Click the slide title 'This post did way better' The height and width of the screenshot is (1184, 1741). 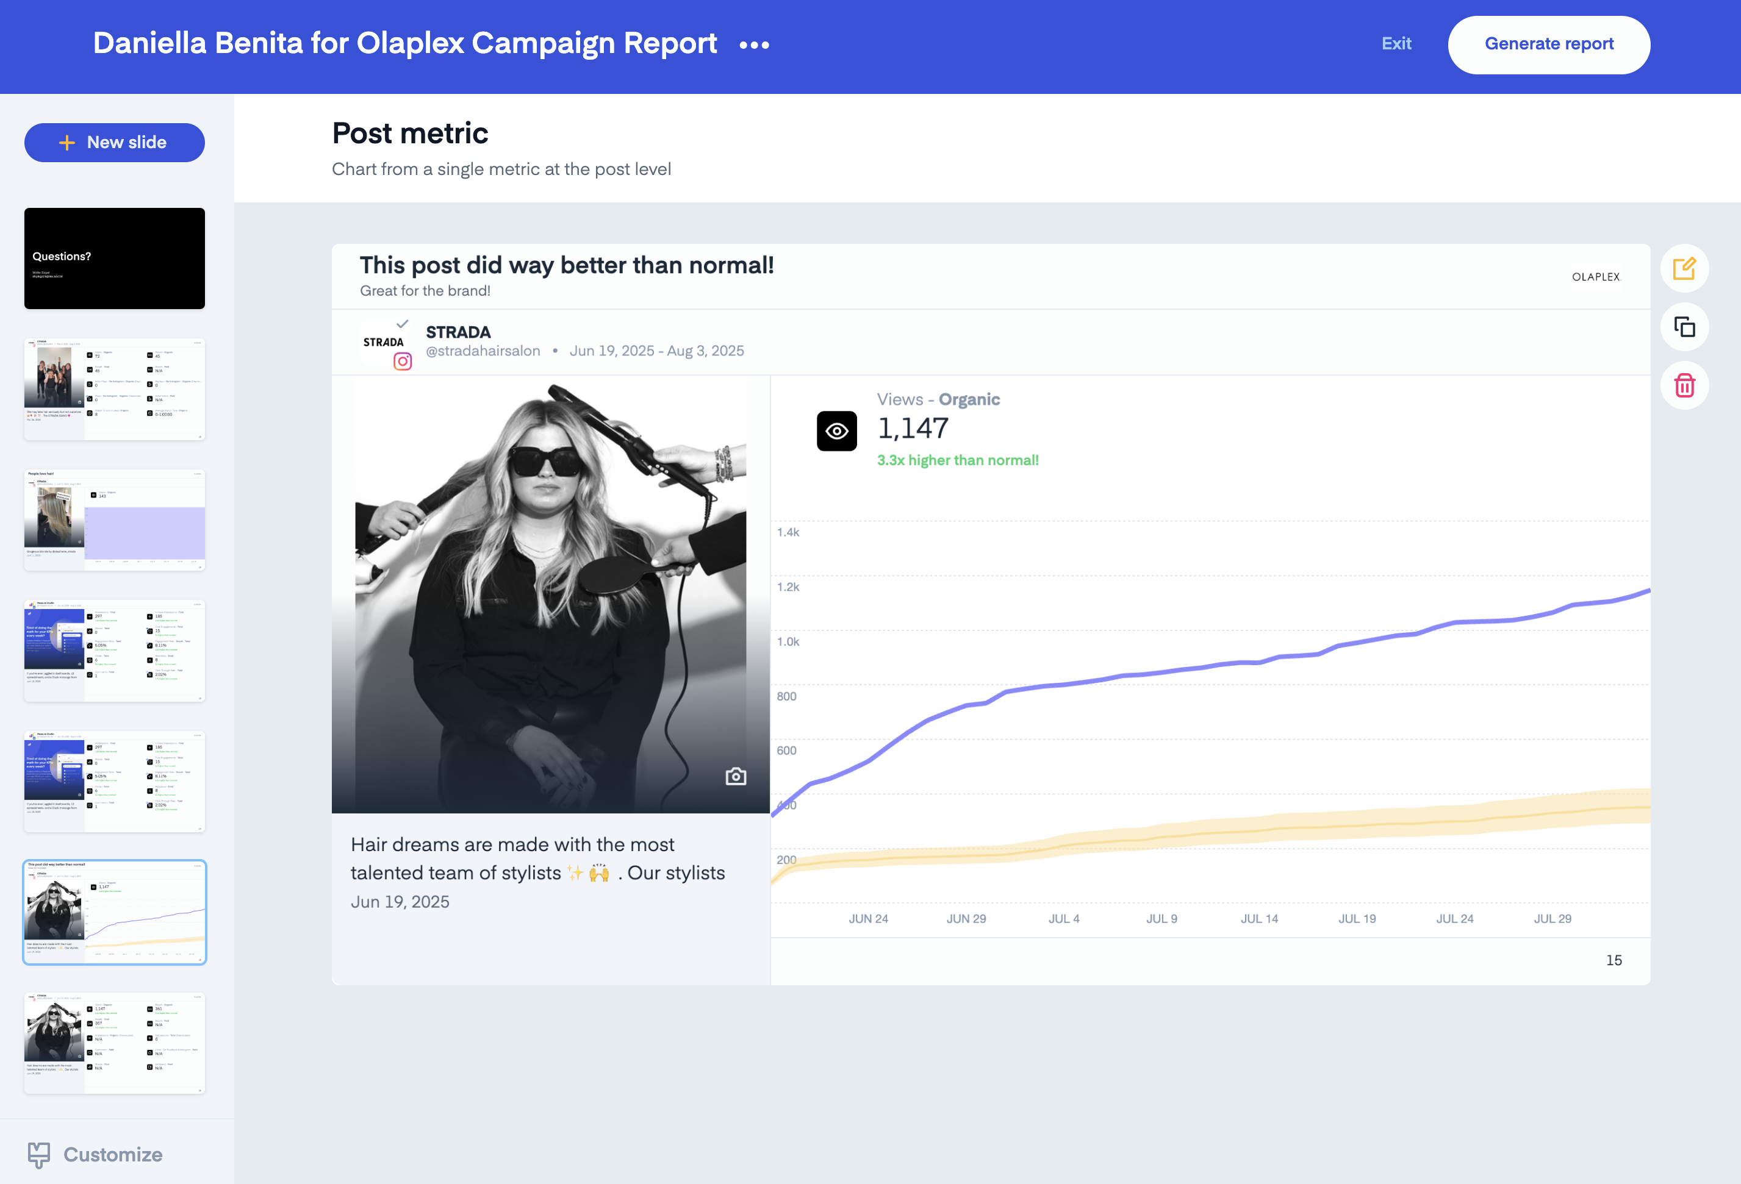pos(566,265)
